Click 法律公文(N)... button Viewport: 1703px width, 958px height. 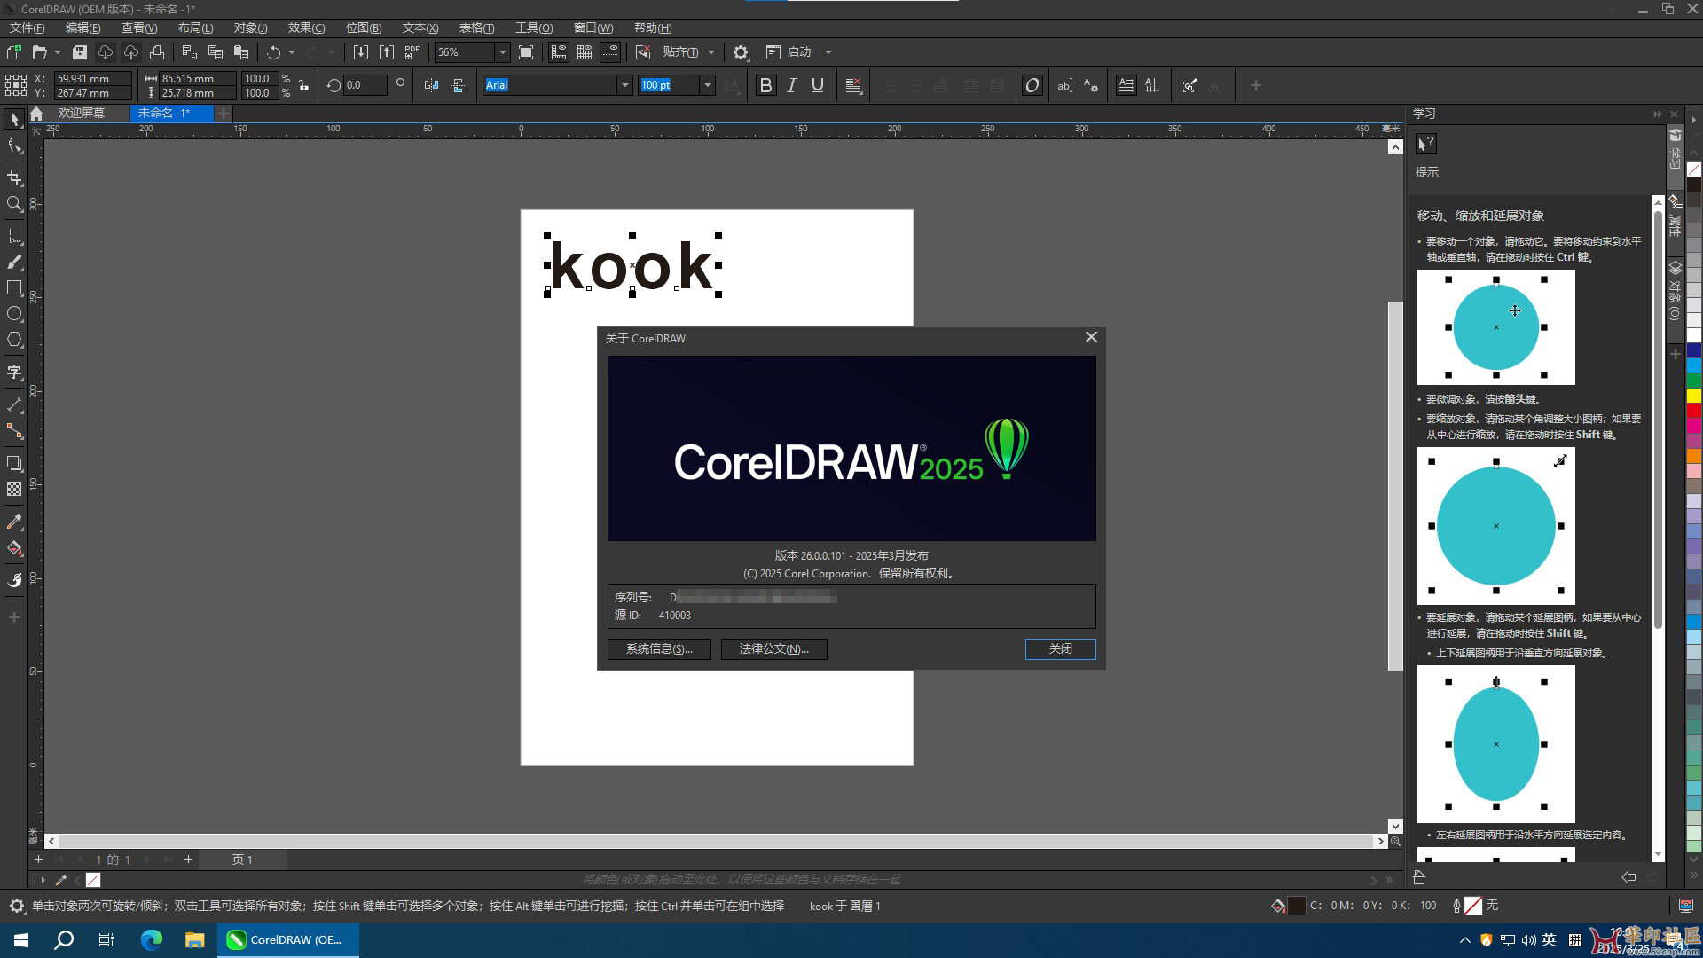[x=774, y=648]
